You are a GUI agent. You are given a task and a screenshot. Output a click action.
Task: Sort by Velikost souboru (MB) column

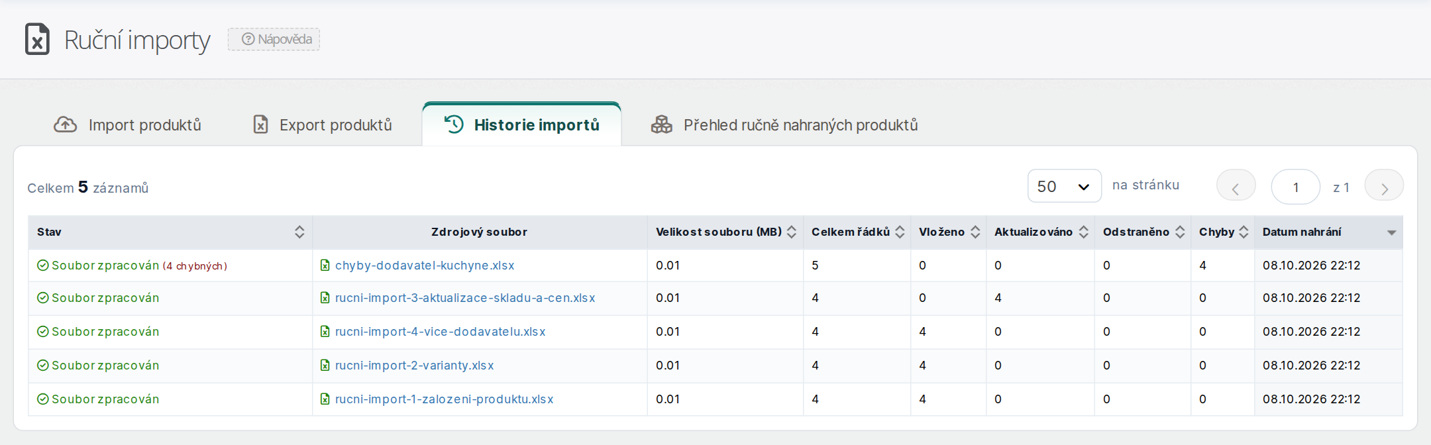pyautogui.click(x=791, y=232)
